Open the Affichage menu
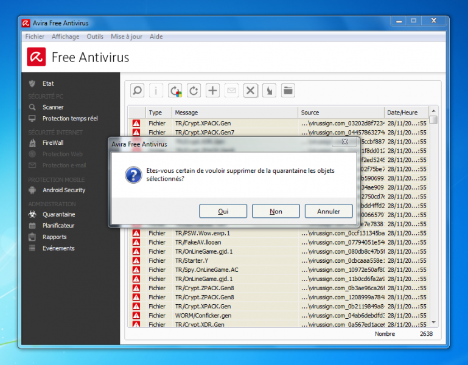The image size is (468, 365). [x=65, y=36]
